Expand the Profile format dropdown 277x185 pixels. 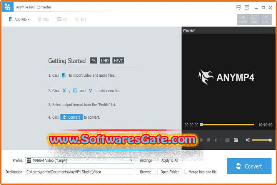click(x=131, y=160)
